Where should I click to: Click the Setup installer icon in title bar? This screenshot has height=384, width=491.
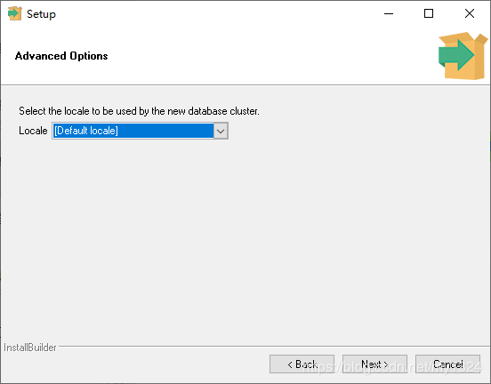pos(15,13)
